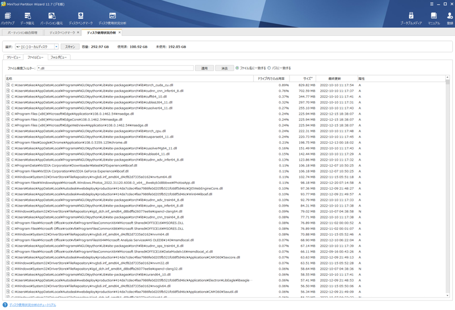Select the cusolver64_11.dll row
Viewport: 455px width, 310px height.
click(225, 108)
